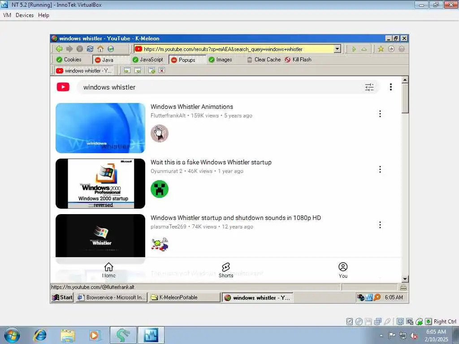The width and height of the screenshot is (459, 344).
Task: Click the YouTube logo on the page
Action: coord(63,87)
